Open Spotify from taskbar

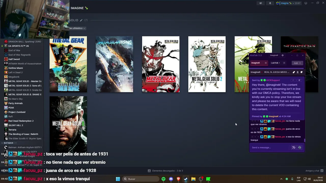pyautogui.click(x=164, y=179)
